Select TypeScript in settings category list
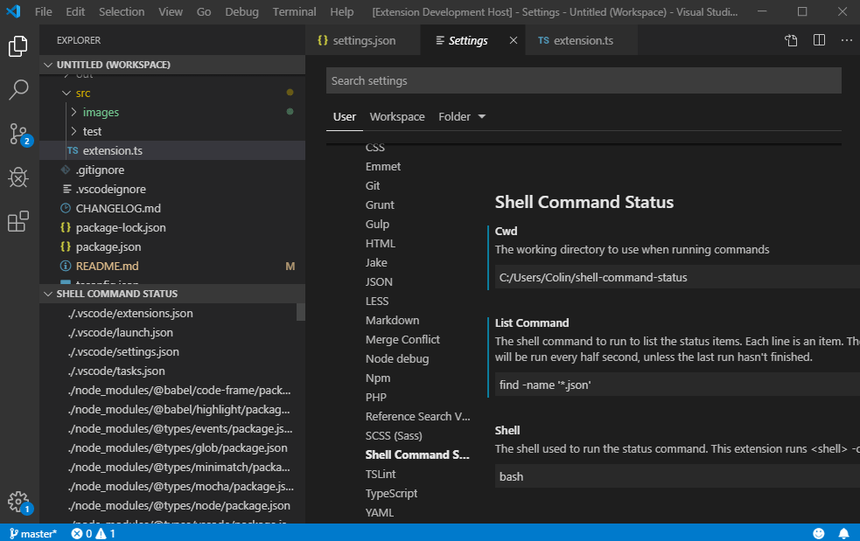 [391, 493]
